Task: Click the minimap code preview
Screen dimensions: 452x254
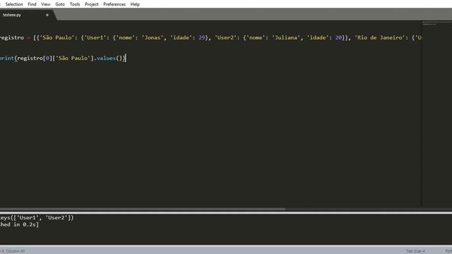Action: (436, 23)
